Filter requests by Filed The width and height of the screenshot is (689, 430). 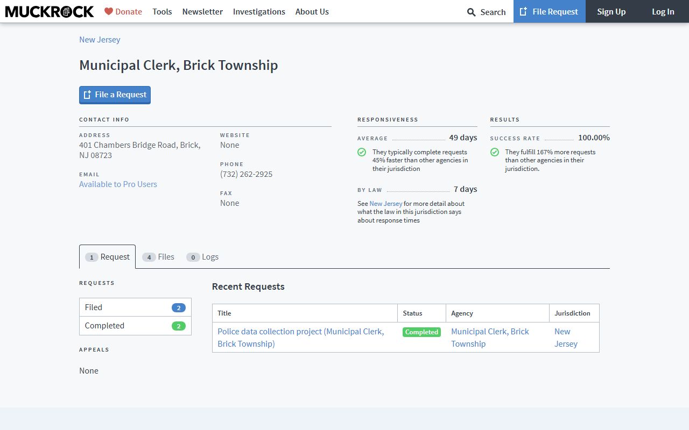(x=135, y=307)
